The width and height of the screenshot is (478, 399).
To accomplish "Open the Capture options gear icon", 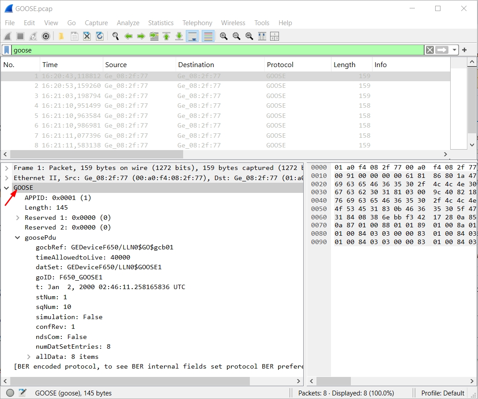I will [46, 36].
